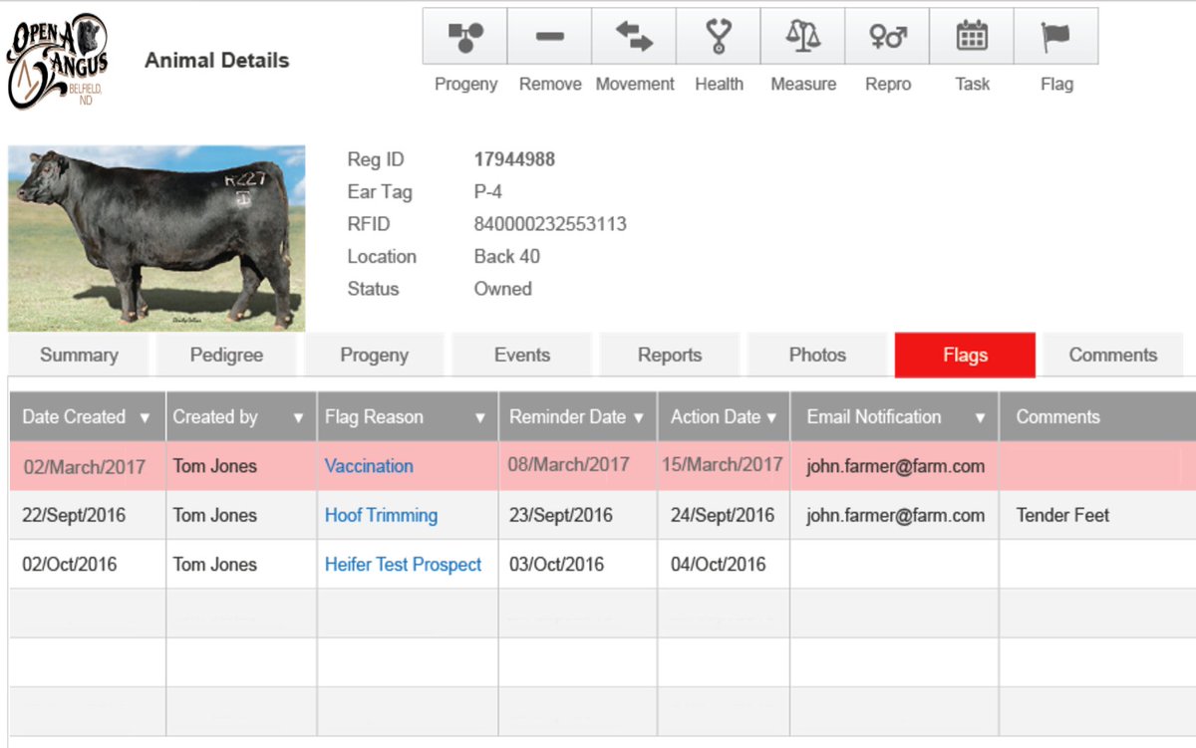Viewport: 1196px width, 748px height.
Task: Select the red Flags tab
Action: tap(965, 356)
